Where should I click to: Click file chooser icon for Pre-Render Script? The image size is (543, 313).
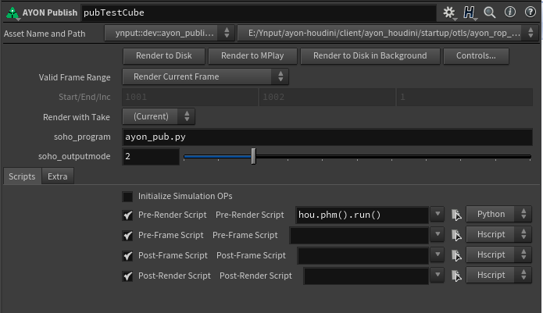click(457, 215)
